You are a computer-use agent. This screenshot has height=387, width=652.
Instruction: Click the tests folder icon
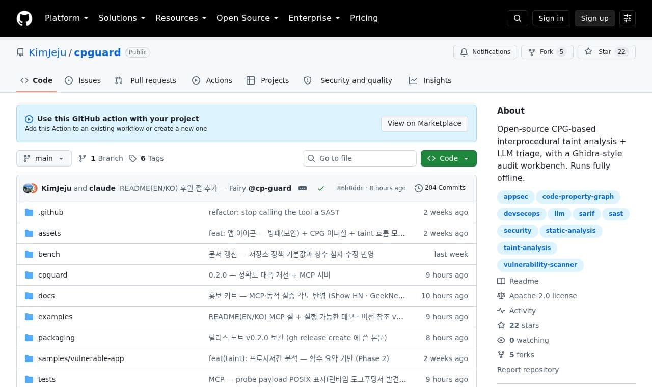(29, 379)
